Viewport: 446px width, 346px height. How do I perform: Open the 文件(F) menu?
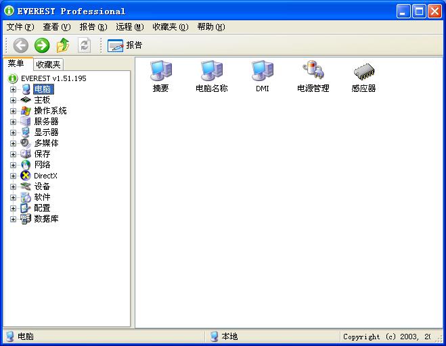pyautogui.click(x=20, y=27)
